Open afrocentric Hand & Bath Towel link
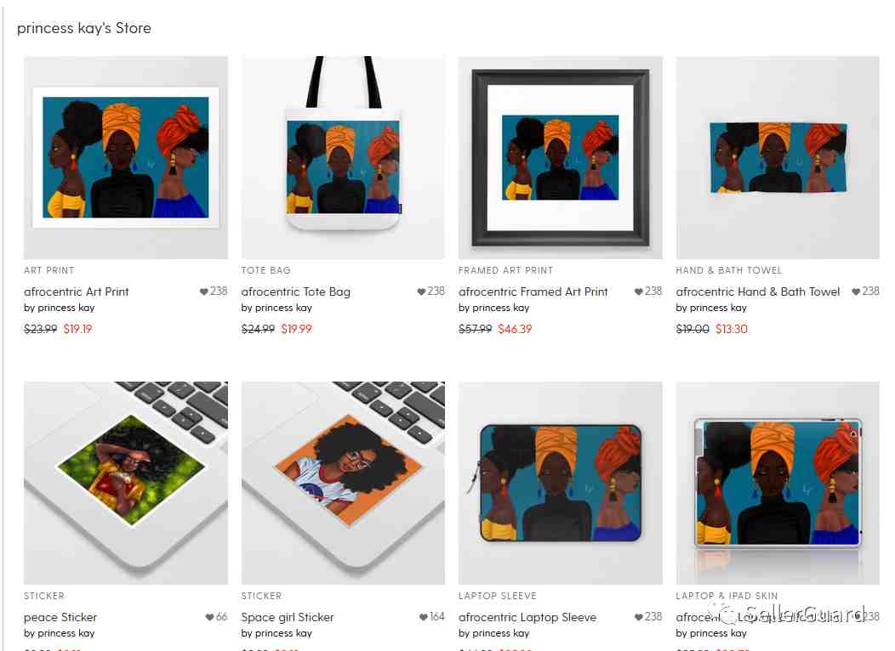The image size is (895, 651). pyautogui.click(x=758, y=292)
